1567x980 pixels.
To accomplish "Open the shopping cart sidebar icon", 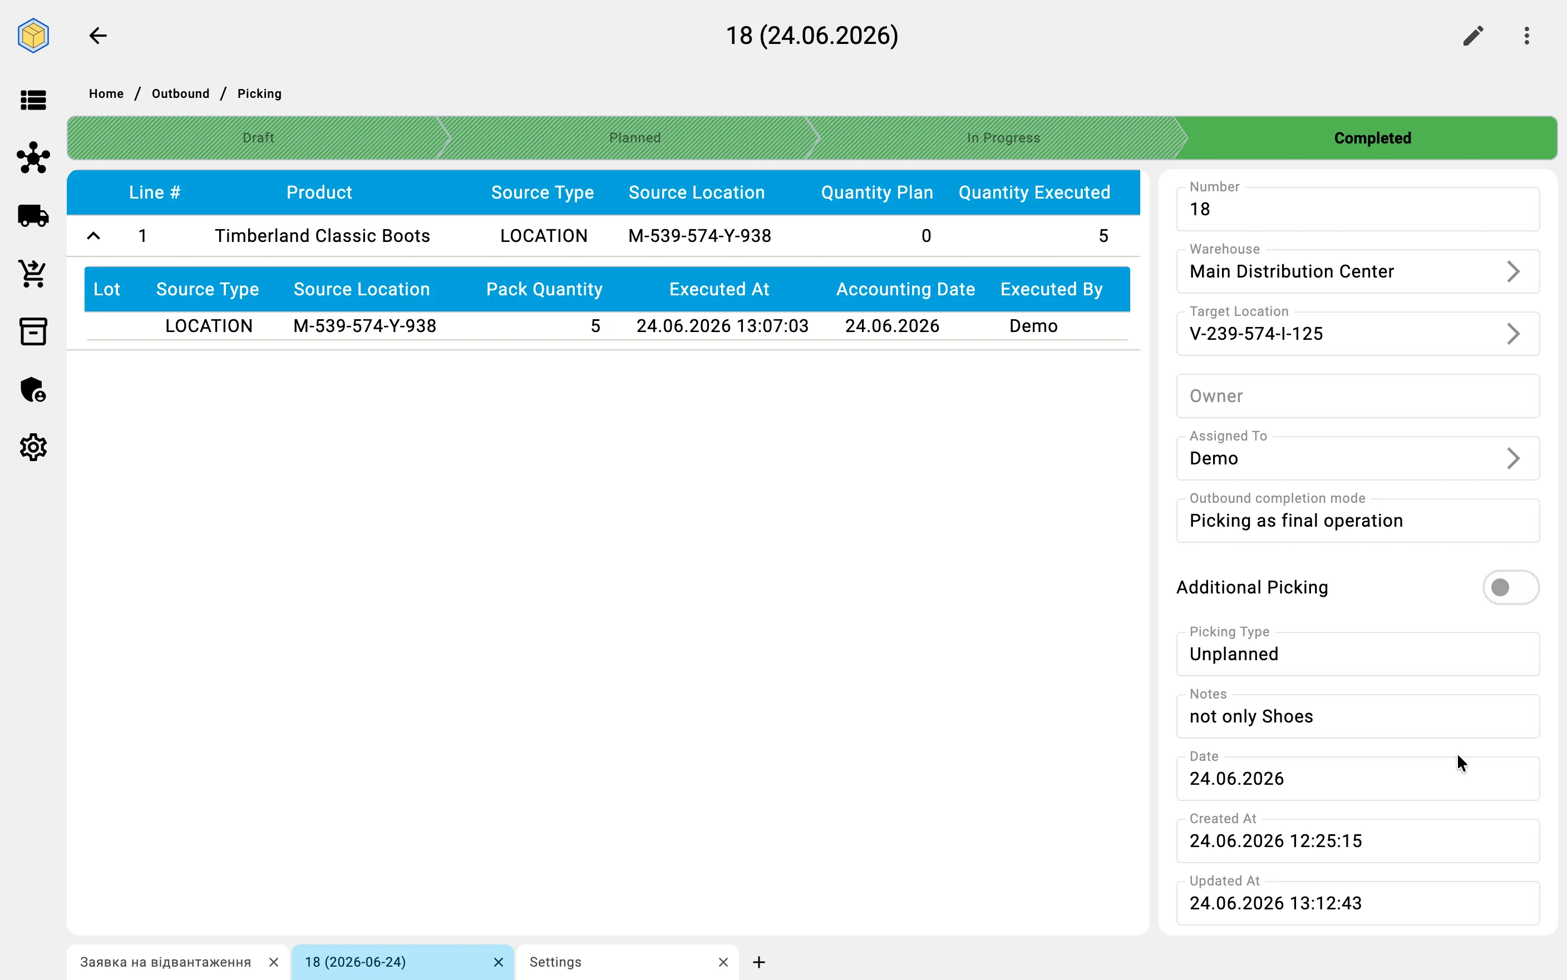I will [33, 274].
